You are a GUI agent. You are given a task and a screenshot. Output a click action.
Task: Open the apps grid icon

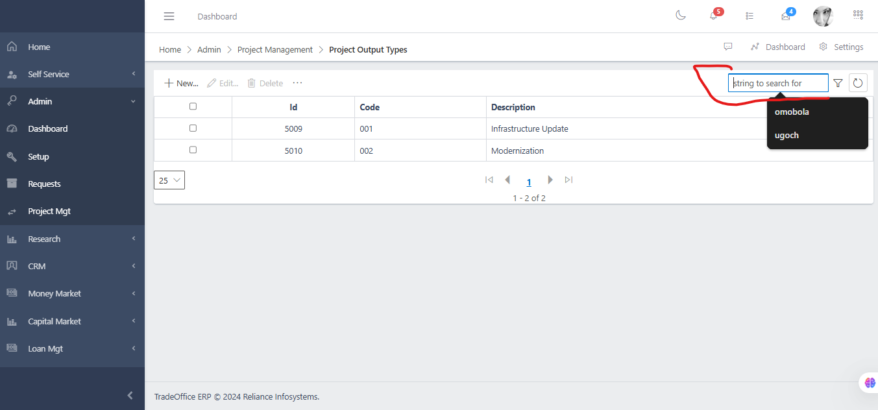[858, 16]
